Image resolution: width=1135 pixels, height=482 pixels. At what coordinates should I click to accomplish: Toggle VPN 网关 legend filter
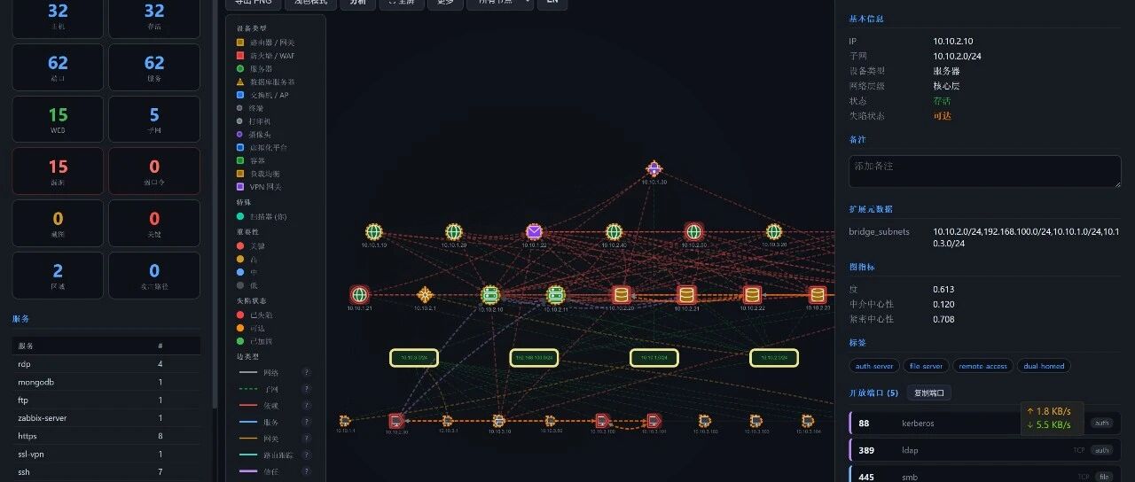pos(259,187)
